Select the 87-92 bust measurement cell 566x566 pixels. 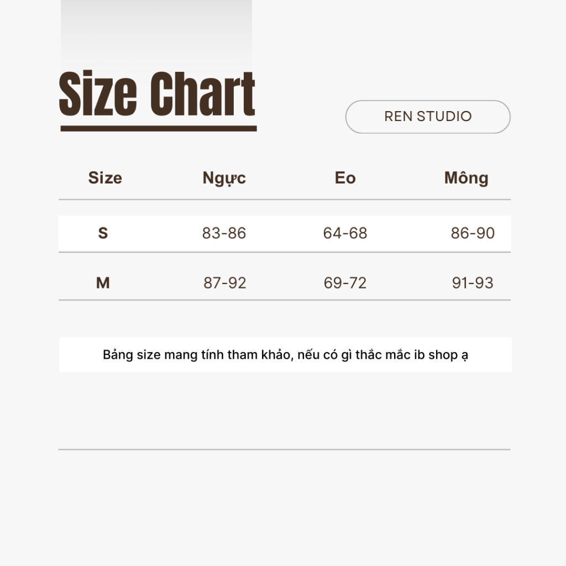(x=224, y=283)
